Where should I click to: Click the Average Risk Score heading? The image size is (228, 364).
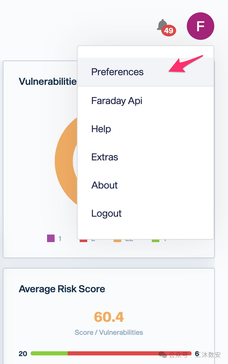pyautogui.click(x=62, y=289)
